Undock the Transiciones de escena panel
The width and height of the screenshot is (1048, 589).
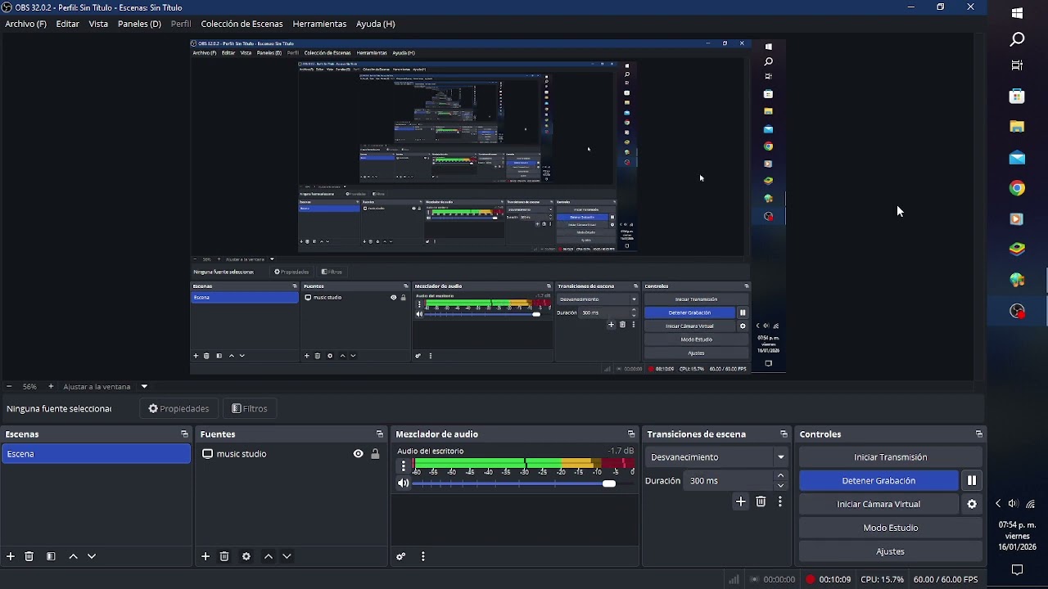coord(784,434)
